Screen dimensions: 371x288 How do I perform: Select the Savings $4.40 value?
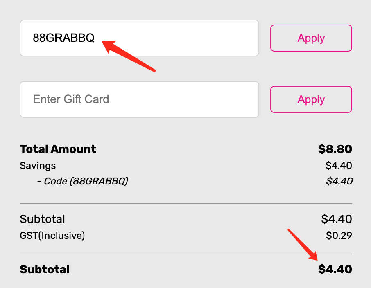tap(339, 166)
